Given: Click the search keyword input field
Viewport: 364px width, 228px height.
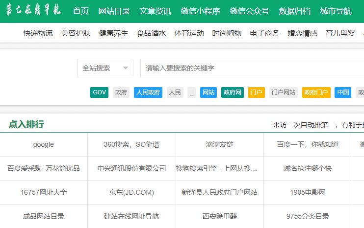Looking at the screenshot, I should click(252, 68).
